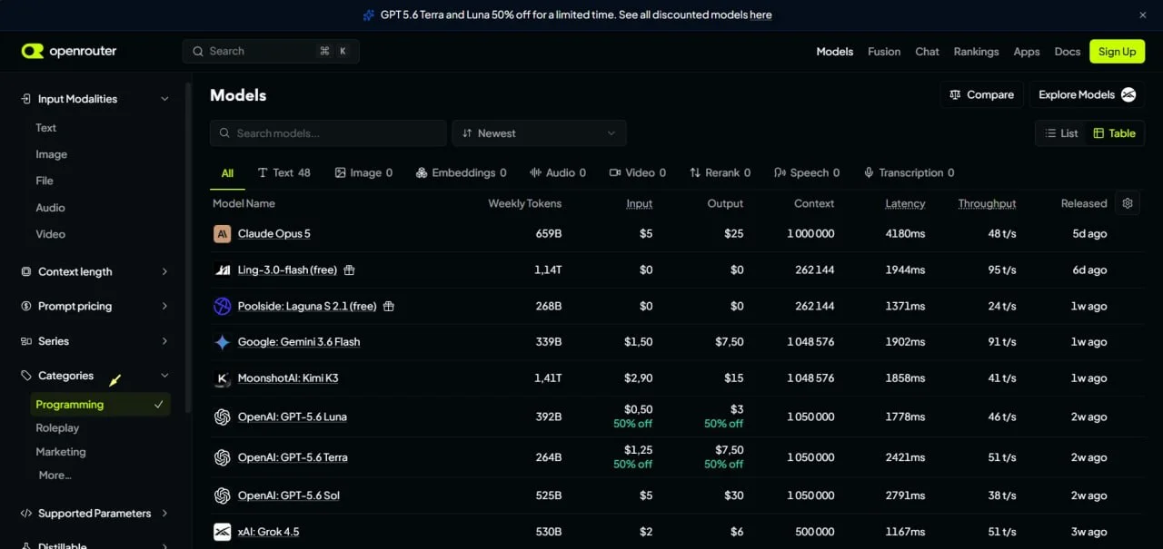Click the gift icon next to Laguna S 2.1 (free)
Image resolution: width=1163 pixels, height=549 pixels.
click(x=389, y=306)
